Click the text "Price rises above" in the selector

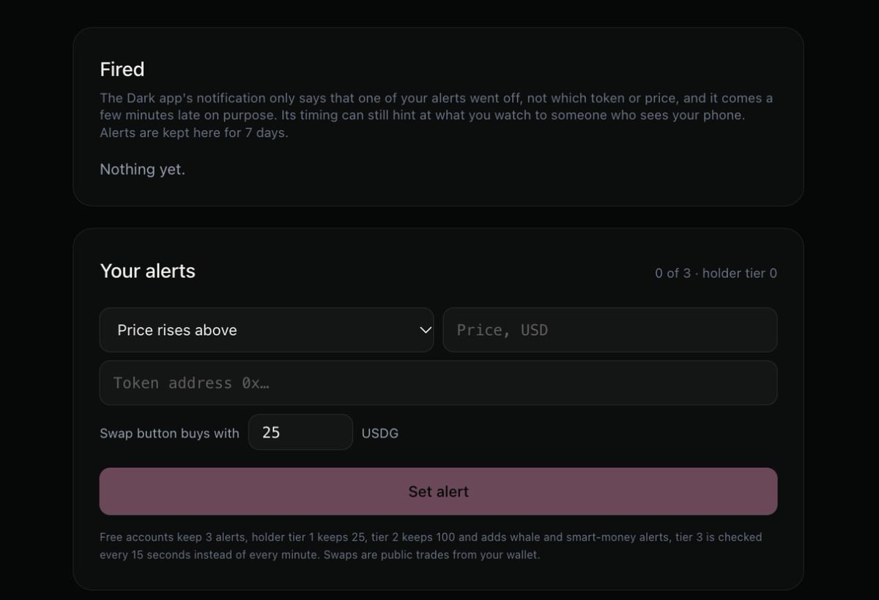point(177,330)
